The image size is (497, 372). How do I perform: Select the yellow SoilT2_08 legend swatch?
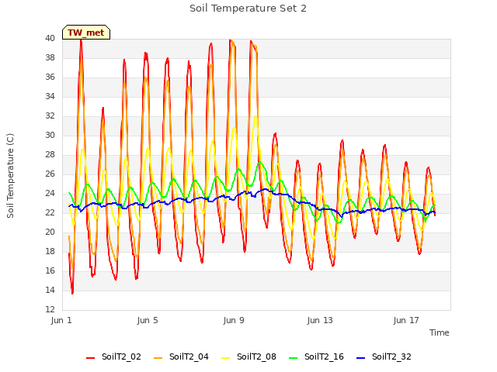coord(225,358)
